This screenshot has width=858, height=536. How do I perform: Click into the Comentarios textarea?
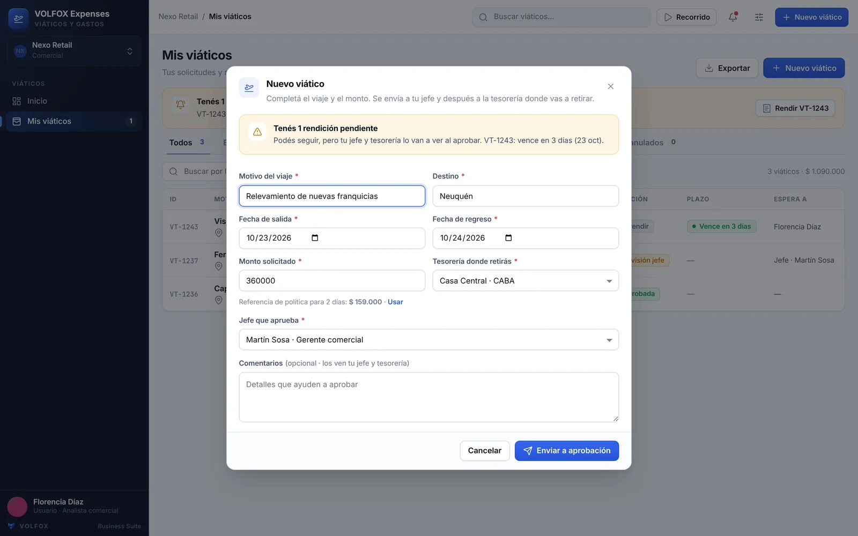pos(428,397)
